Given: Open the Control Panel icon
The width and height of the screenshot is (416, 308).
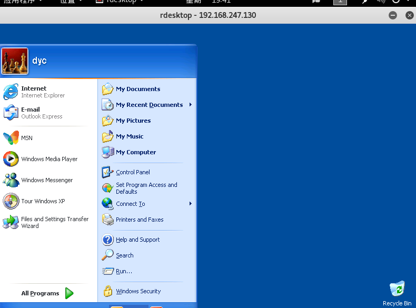Looking at the screenshot, I should point(108,172).
